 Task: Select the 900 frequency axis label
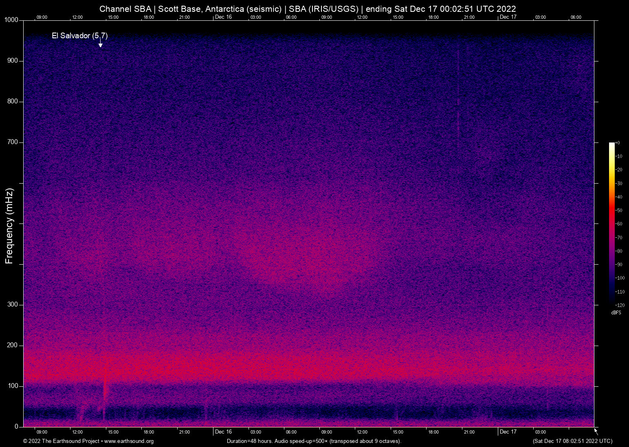tap(13, 61)
